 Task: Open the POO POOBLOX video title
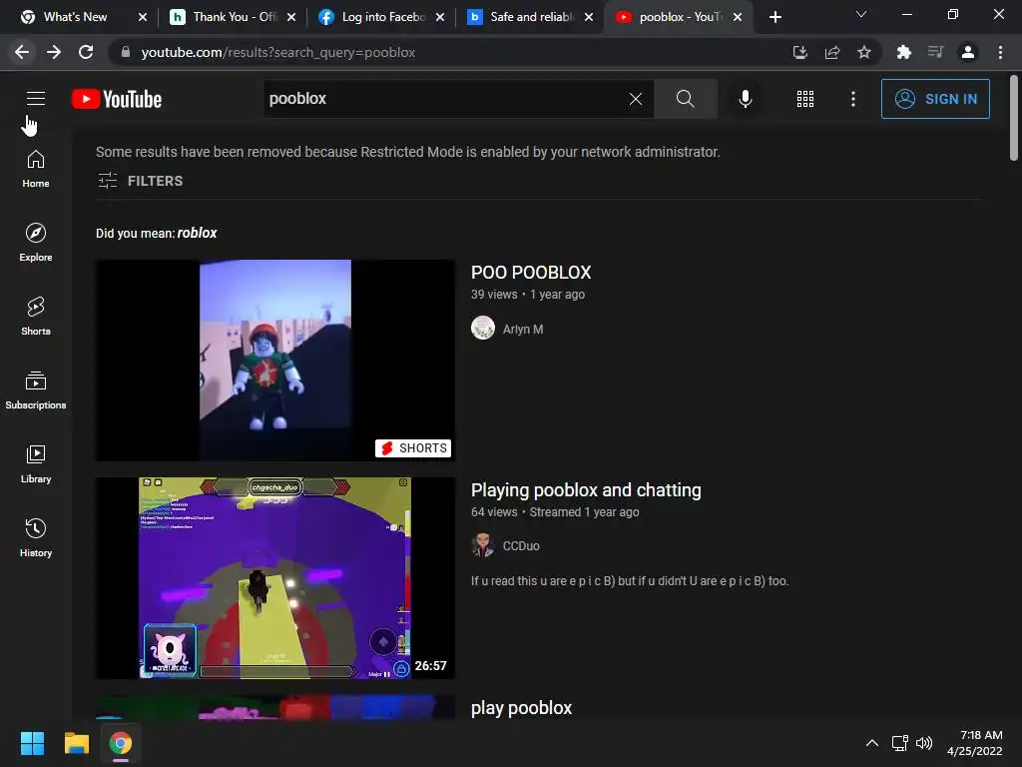pyautogui.click(x=531, y=272)
